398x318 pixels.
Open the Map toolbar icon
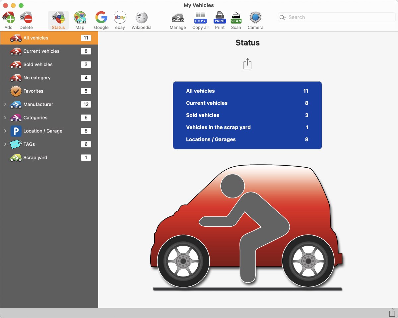80,17
